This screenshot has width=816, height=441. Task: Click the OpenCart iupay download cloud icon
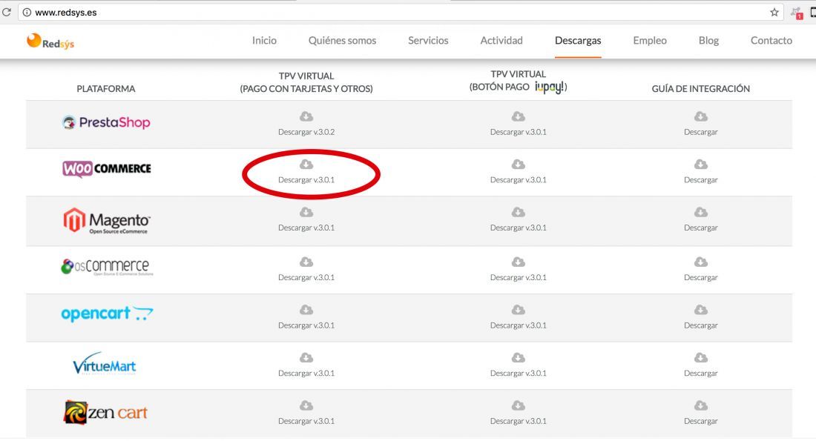pyautogui.click(x=519, y=310)
